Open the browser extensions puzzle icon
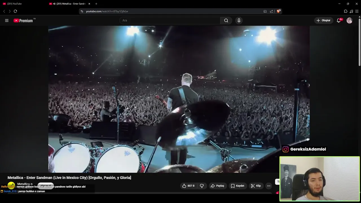Viewport: 361px width, 203px height. pos(345,11)
